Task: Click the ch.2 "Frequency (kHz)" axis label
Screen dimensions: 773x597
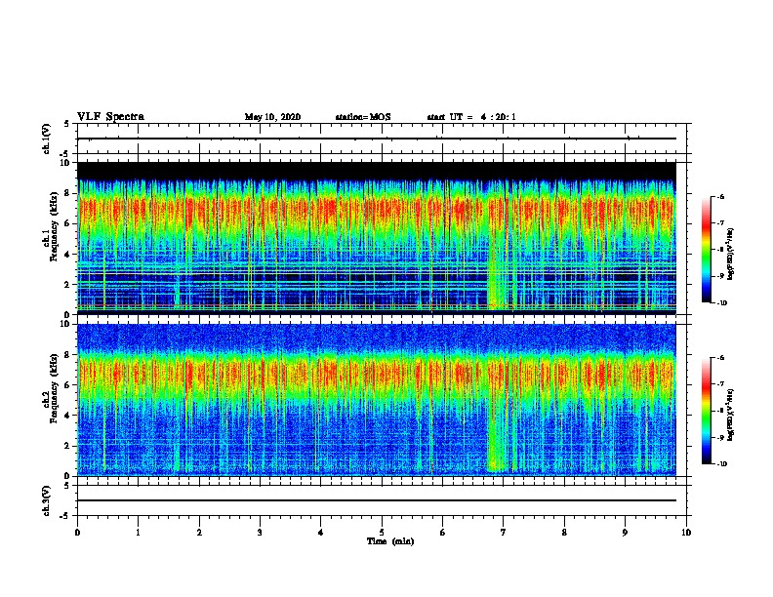Action: [x=54, y=388]
